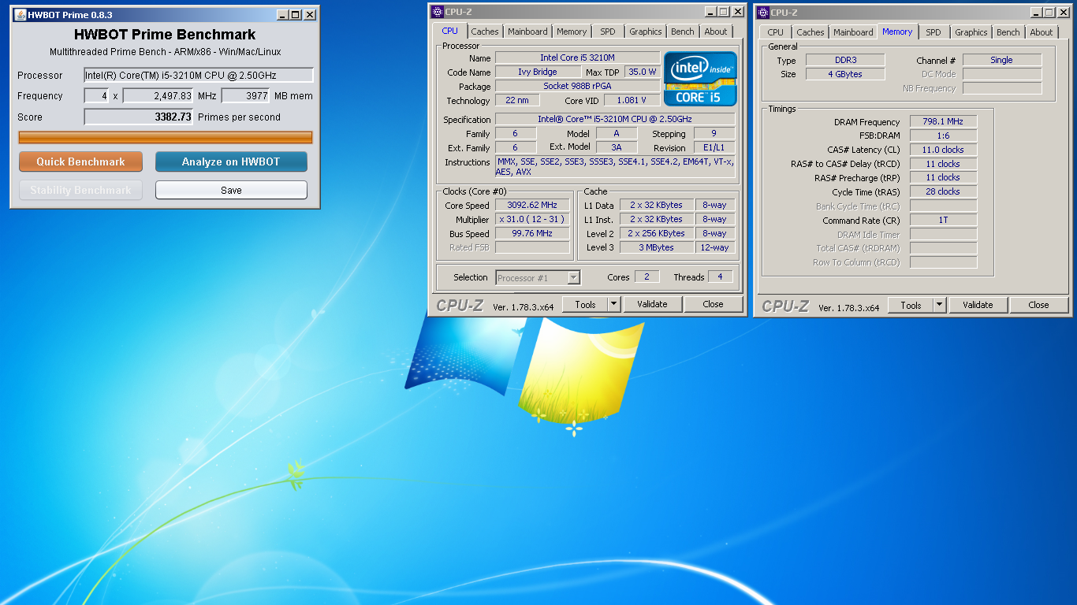Open Bench tab in CPU-Z Memory window
The height and width of the screenshot is (605, 1077).
point(1008,32)
